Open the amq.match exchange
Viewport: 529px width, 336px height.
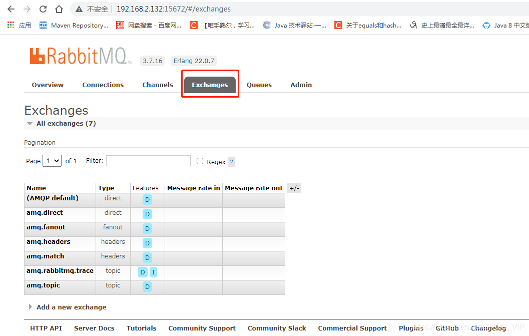46,256
